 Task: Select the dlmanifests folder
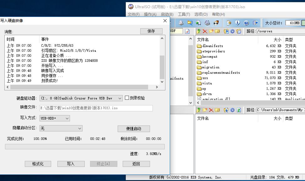point(210,46)
